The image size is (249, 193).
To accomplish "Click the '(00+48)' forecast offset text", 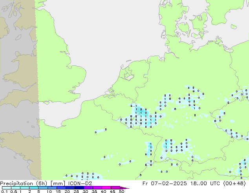I will 234,184.
